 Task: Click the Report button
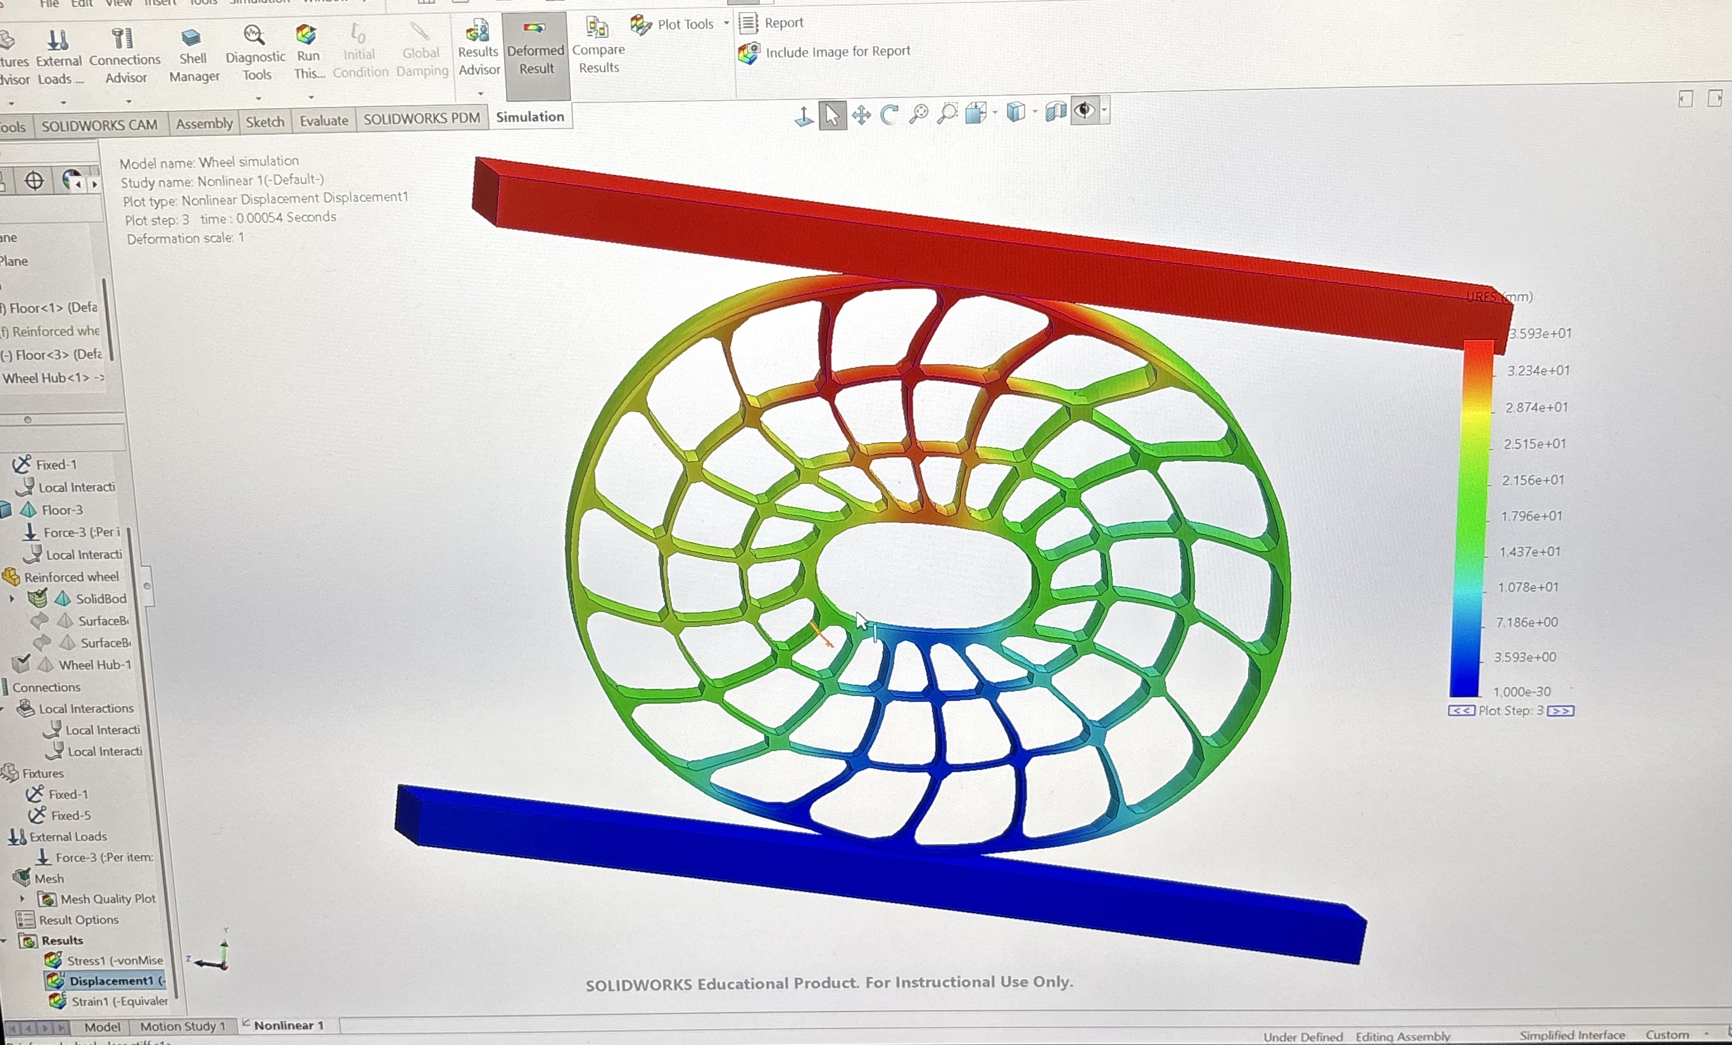coord(771,23)
